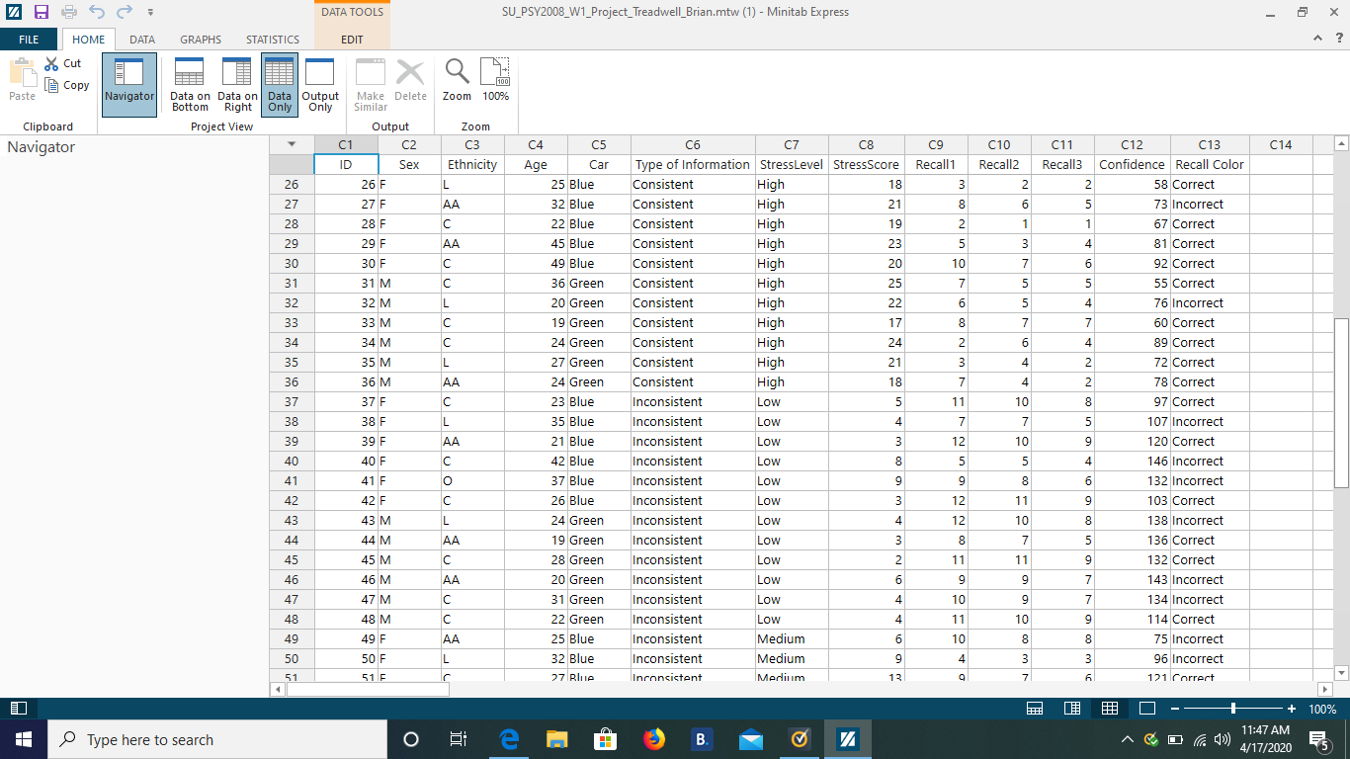Click the ID column name cell
The height and width of the screenshot is (759, 1350).
346,165
